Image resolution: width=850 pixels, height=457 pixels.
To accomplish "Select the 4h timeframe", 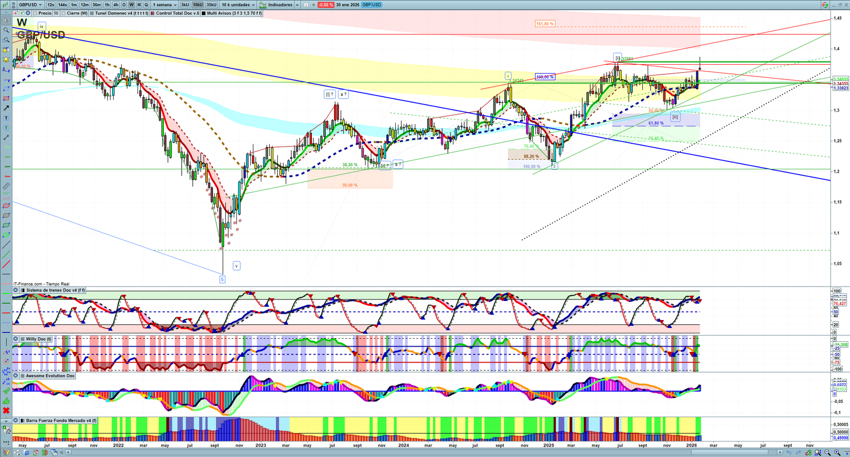I will point(116,5).
